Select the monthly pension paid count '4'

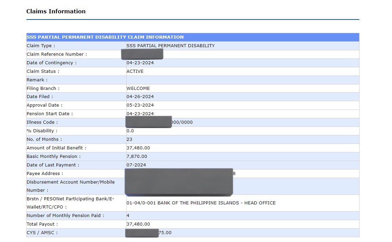point(128,216)
